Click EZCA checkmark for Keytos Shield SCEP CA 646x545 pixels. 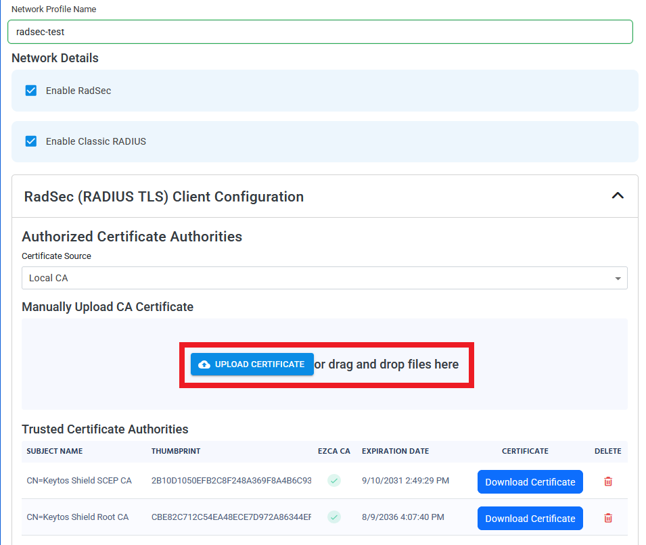pos(334,480)
